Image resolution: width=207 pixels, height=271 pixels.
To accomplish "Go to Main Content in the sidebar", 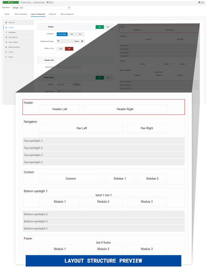I will [13, 42].
